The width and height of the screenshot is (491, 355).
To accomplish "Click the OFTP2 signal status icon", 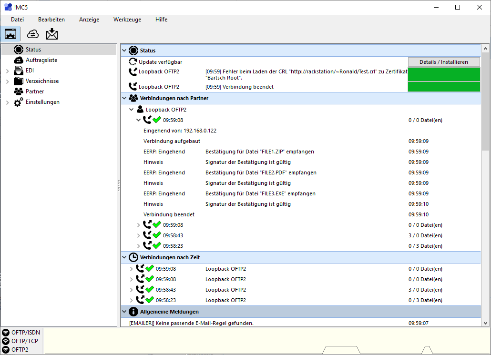I will click(x=6, y=349).
